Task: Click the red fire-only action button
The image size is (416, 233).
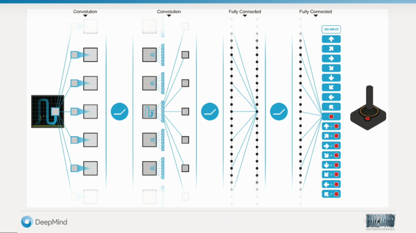Action: click(x=331, y=116)
